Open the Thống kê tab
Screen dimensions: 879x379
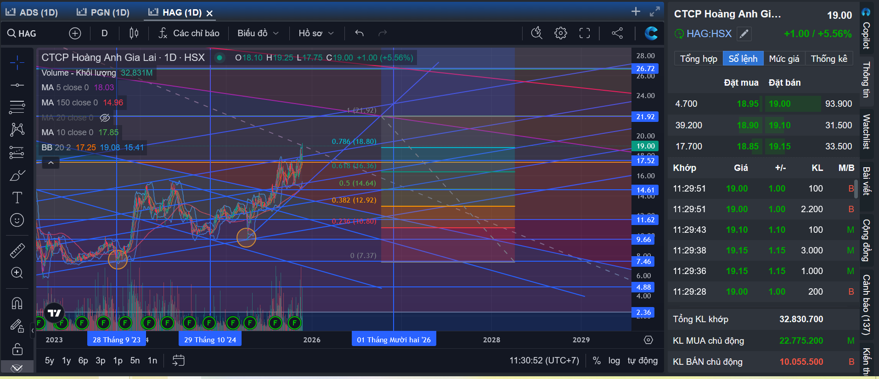point(829,59)
